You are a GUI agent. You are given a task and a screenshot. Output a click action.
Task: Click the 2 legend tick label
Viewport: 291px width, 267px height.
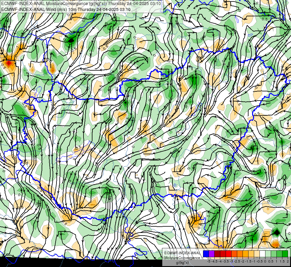point(288,261)
